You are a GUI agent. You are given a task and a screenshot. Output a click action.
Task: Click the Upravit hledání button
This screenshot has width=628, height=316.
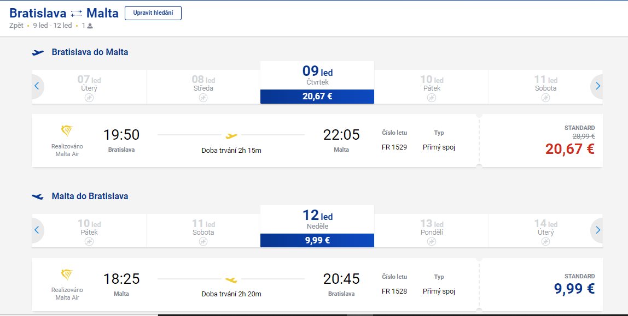153,13
